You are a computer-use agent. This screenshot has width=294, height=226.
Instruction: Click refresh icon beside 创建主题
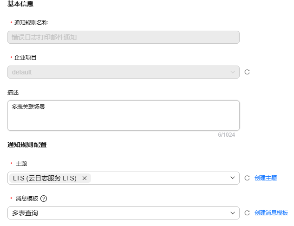click(247, 178)
